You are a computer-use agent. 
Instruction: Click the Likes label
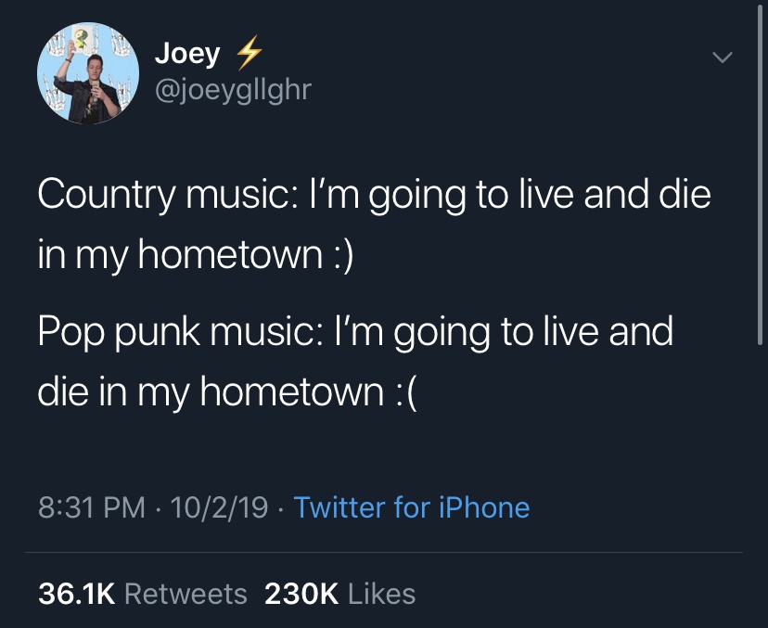[x=382, y=594]
